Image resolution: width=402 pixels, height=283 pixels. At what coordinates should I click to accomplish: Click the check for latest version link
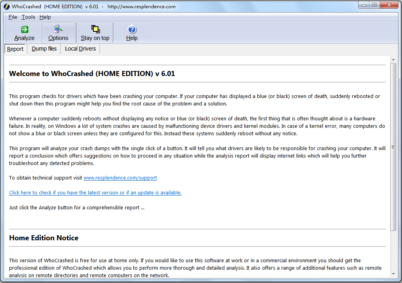(x=95, y=193)
